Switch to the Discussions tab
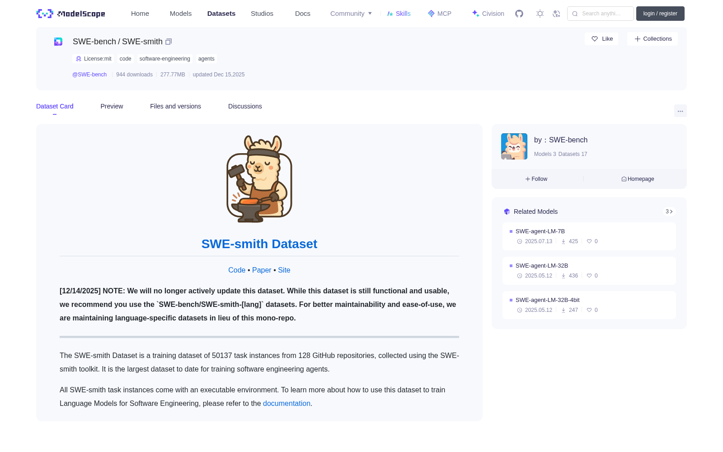 coord(245,106)
